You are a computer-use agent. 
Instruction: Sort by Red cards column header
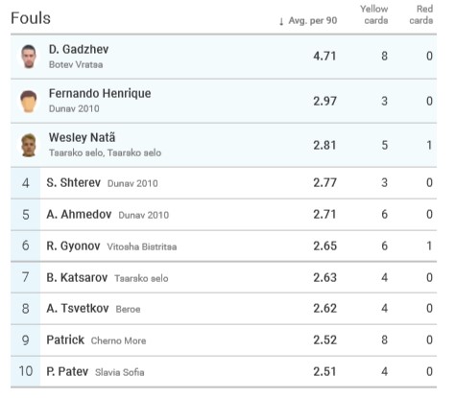pyautogui.click(x=421, y=14)
